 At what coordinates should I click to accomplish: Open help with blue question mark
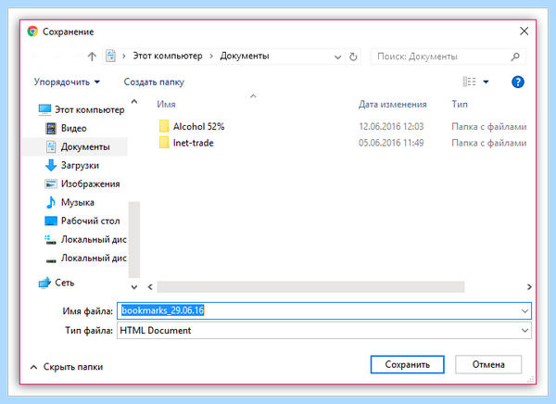pyautogui.click(x=518, y=82)
